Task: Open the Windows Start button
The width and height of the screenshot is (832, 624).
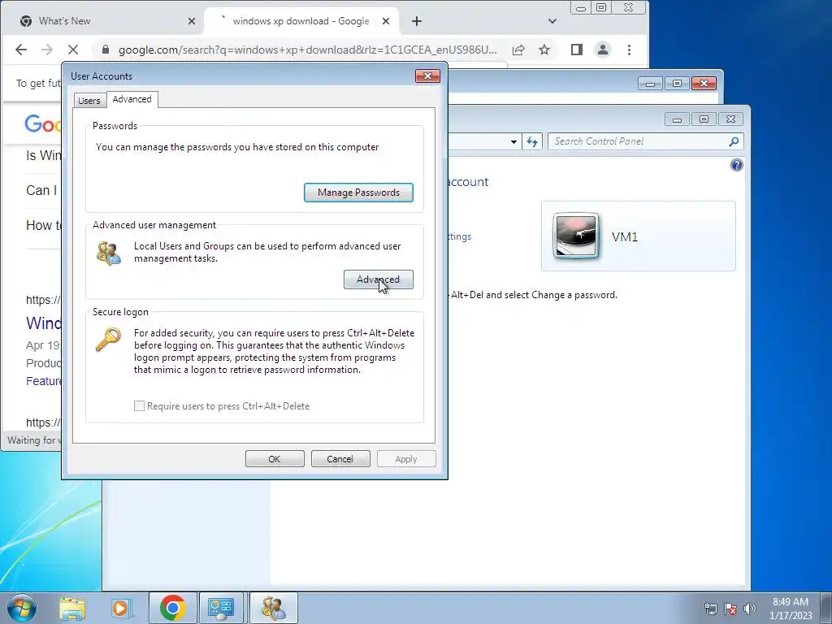Action: pyautogui.click(x=22, y=608)
